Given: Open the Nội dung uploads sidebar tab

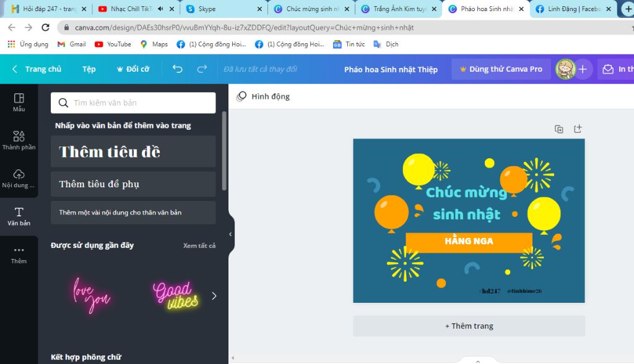Looking at the screenshot, I should click(x=19, y=179).
